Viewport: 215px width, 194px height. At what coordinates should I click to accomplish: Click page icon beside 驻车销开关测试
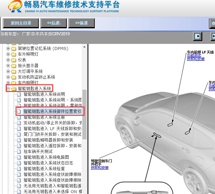(19, 151)
